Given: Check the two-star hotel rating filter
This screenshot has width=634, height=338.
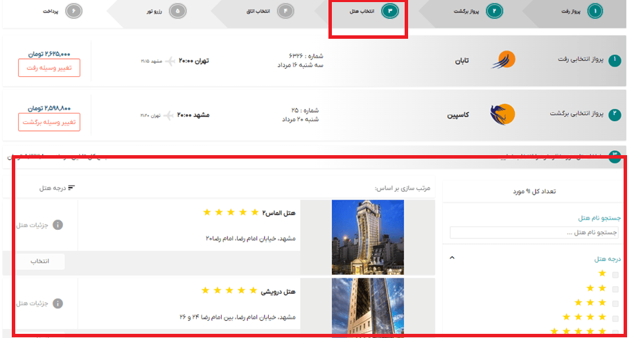Looking at the screenshot, I should coord(615,289).
